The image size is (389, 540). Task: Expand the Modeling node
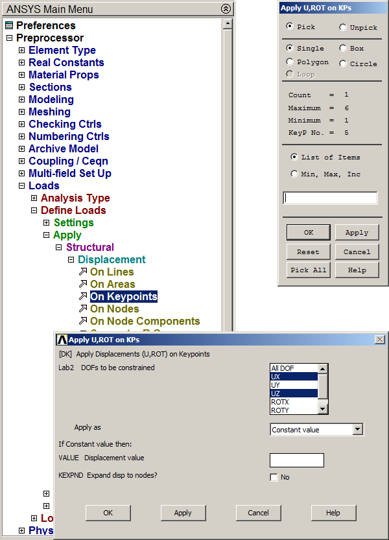21,100
